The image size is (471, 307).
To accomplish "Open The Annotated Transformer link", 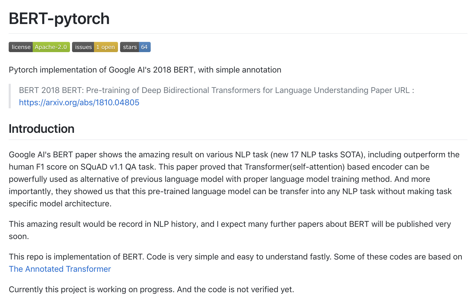I will pos(60,269).
